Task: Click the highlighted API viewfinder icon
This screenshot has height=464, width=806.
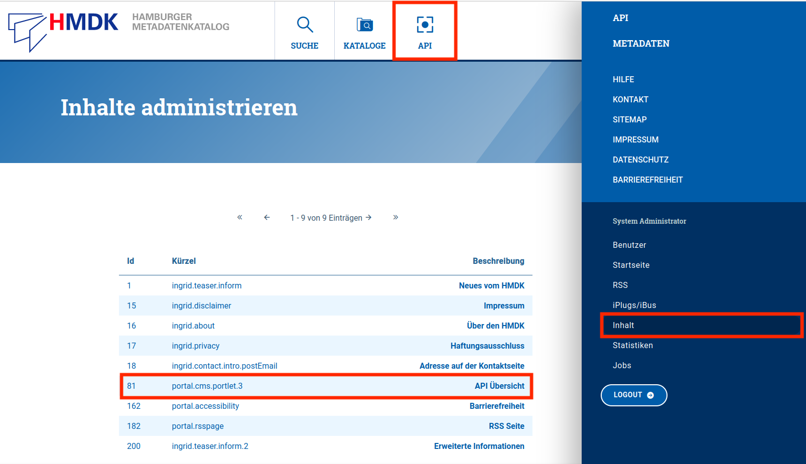Action: click(x=425, y=24)
